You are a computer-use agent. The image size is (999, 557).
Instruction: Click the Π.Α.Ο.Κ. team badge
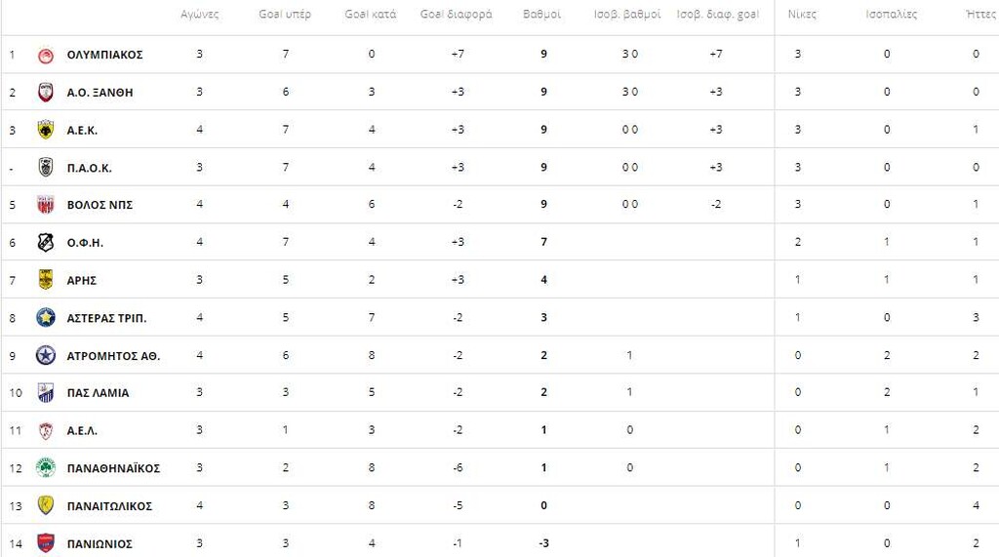point(45,168)
